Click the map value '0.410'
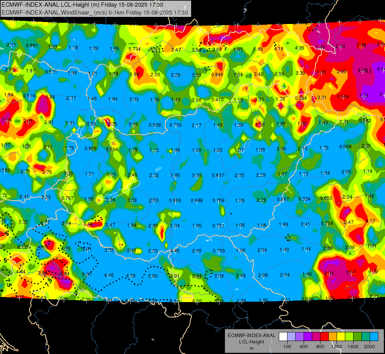 [217, 100]
